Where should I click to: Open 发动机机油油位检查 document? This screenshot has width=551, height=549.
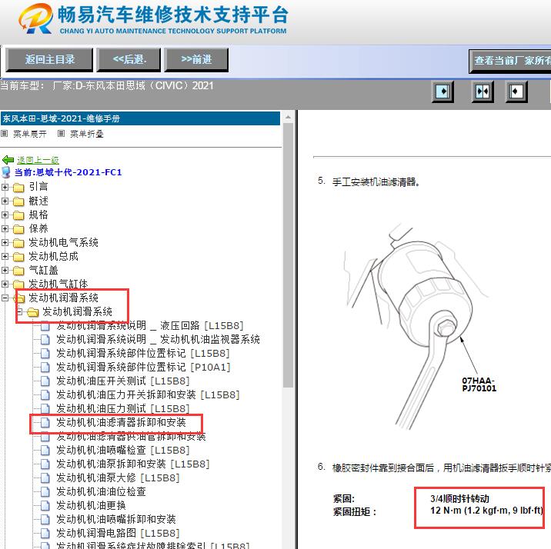pos(102,491)
